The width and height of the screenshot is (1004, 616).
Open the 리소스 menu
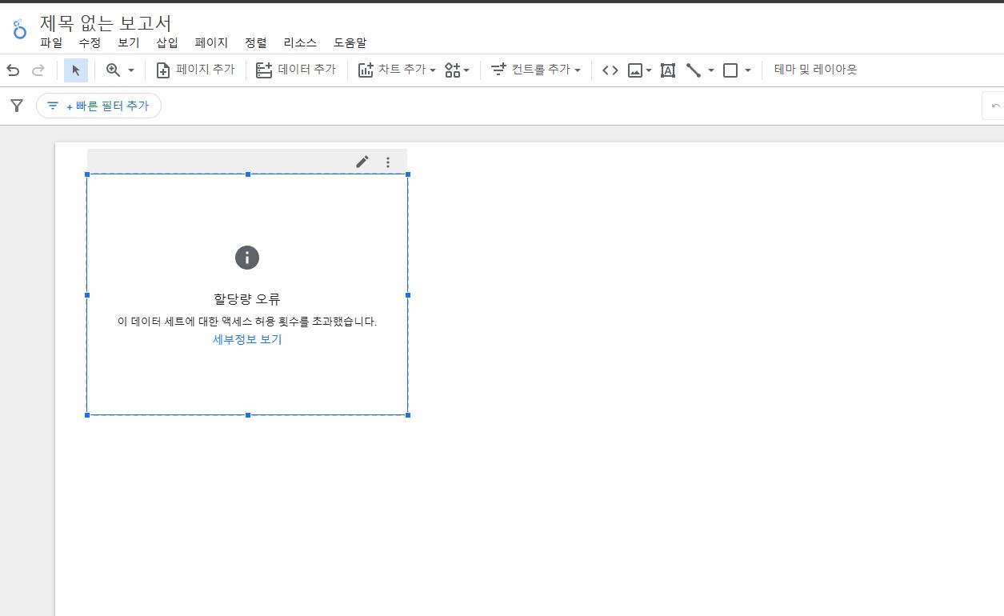[x=300, y=43]
